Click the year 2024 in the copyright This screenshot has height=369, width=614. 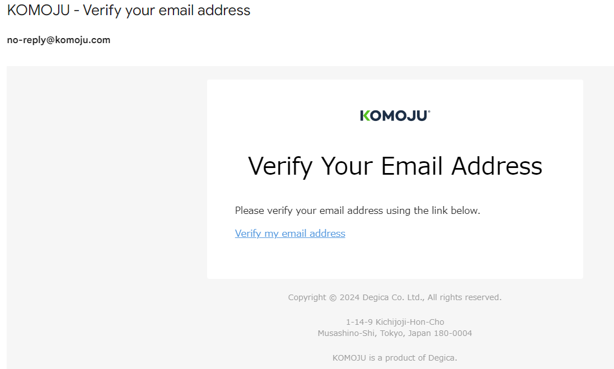click(350, 297)
